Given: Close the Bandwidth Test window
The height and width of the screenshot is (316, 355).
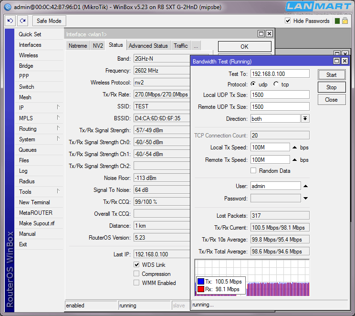Looking at the screenshot, I should pyautogui.click(x=345, y=61).
